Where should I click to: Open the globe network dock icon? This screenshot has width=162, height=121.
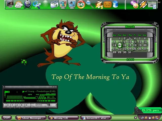[x=28, y=4]
